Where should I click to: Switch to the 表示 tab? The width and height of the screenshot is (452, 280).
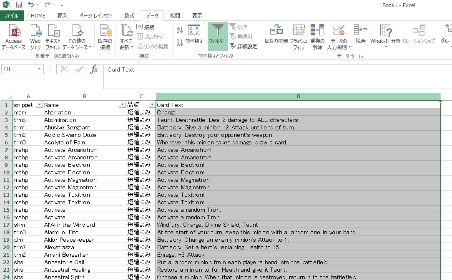[197, 15]
